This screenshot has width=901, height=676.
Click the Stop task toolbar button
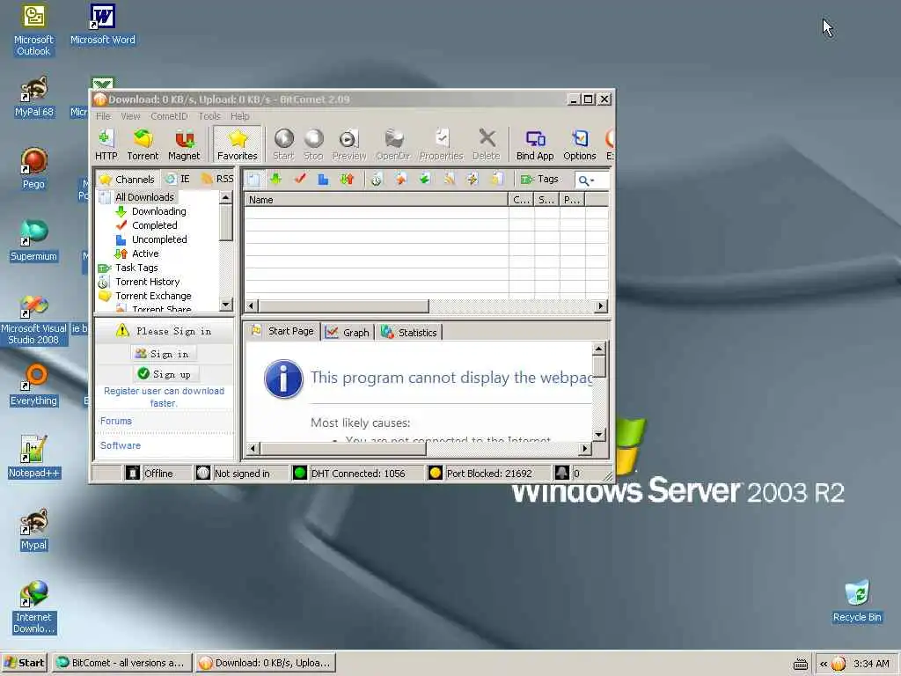click(x=313, y=144)
